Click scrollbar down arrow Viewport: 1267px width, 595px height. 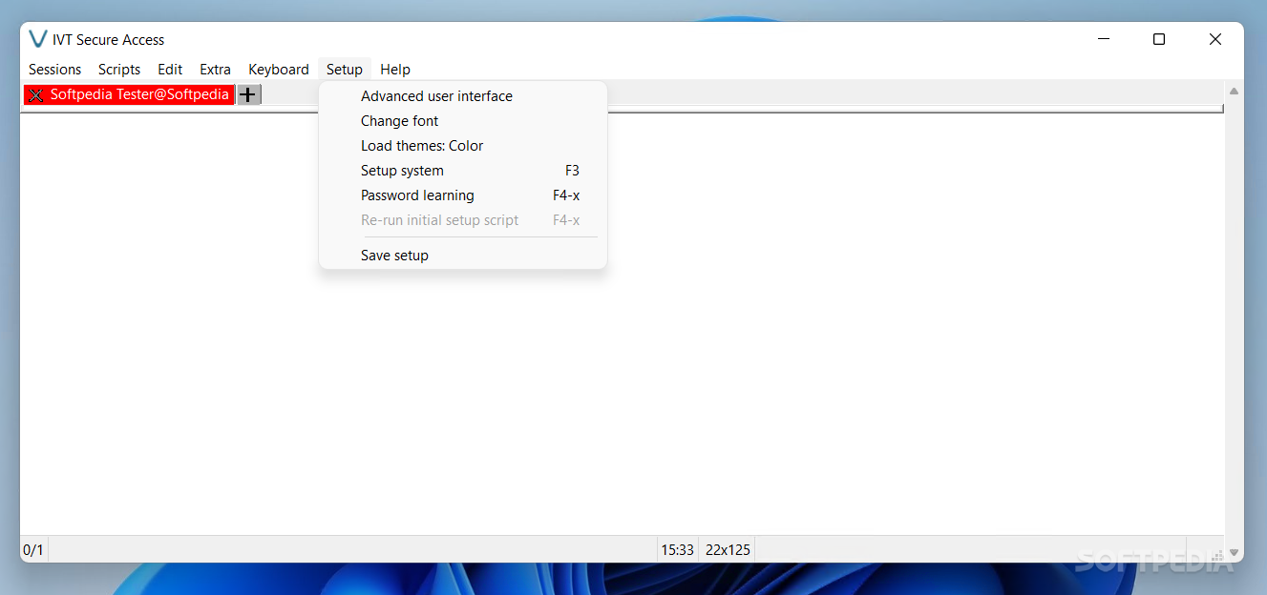pos(1234,552)
